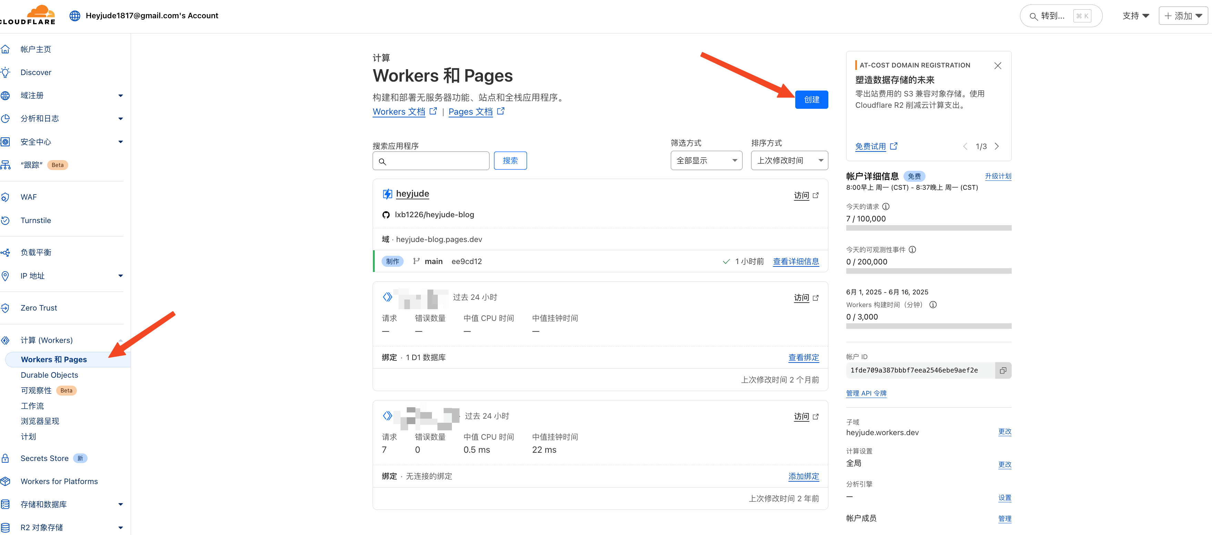The height and width of the screenshot is (535, 1212).
Task: Expand the 域注册 sidebar section
Action: [120, 95]
